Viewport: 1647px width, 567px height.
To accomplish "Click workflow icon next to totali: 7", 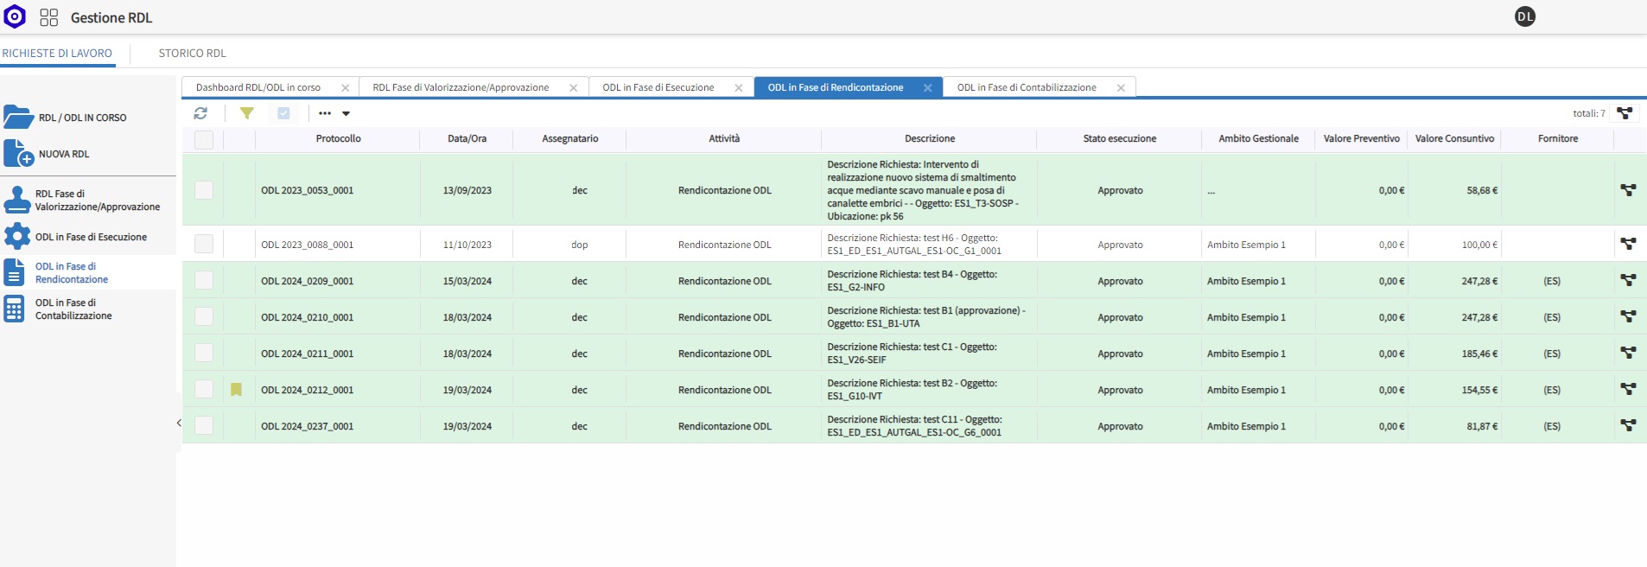I will pos(1625,113).
